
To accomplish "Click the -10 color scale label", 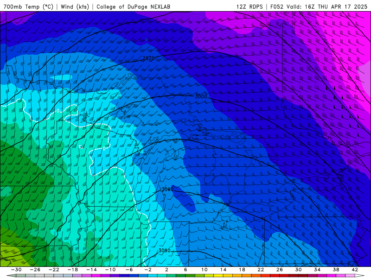I will [110, 270].
